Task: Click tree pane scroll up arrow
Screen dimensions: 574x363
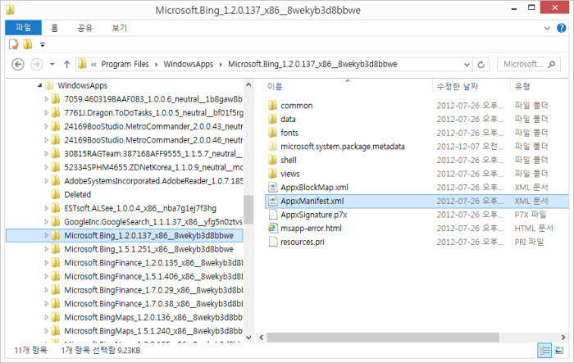Action: click(x=248, y=85)
